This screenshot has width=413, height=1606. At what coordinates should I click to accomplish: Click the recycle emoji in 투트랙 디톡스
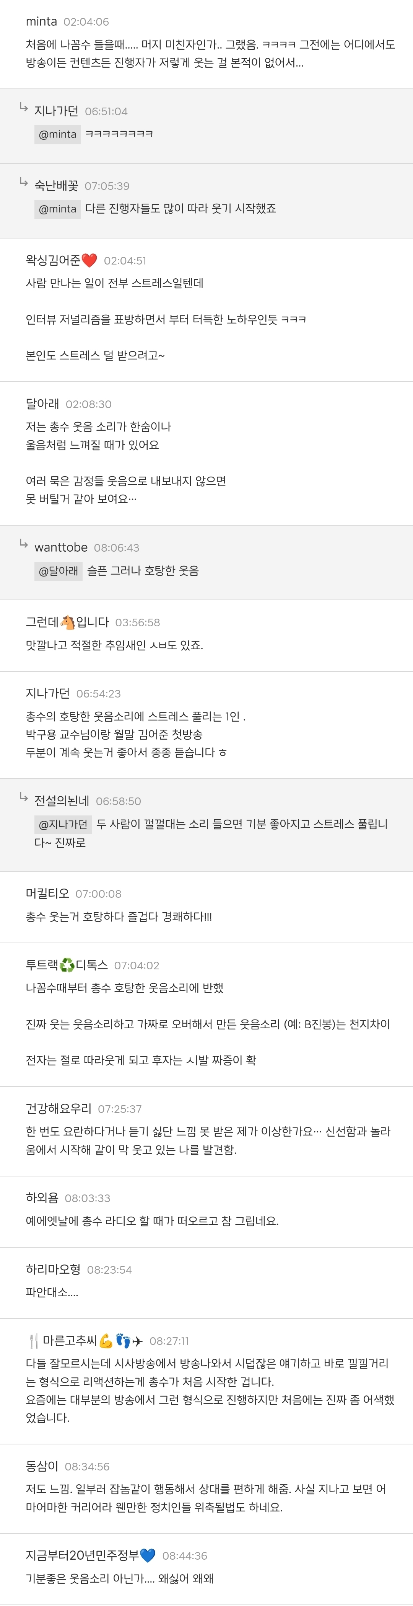coord(67,965)
